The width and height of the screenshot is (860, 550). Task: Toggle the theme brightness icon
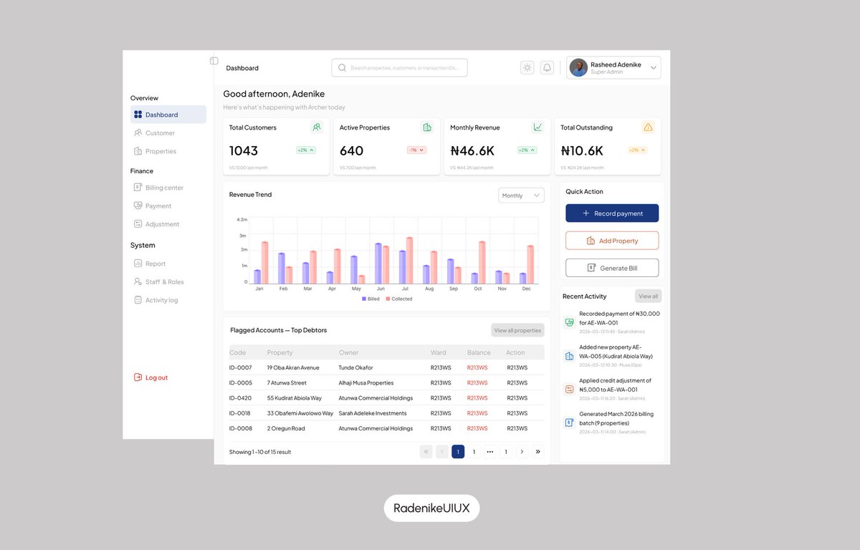pos(527,67)
